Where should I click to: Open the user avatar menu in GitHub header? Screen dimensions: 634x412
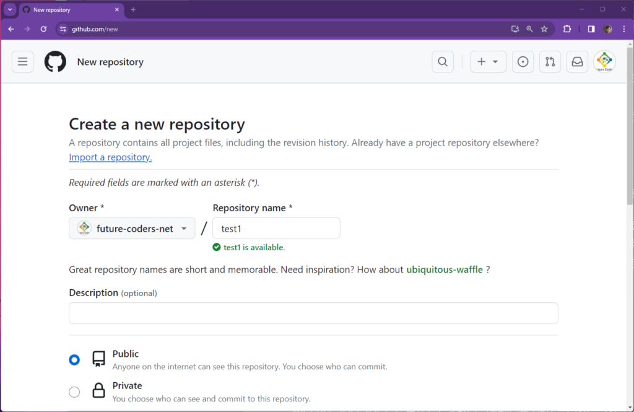[x=604, y=62]
